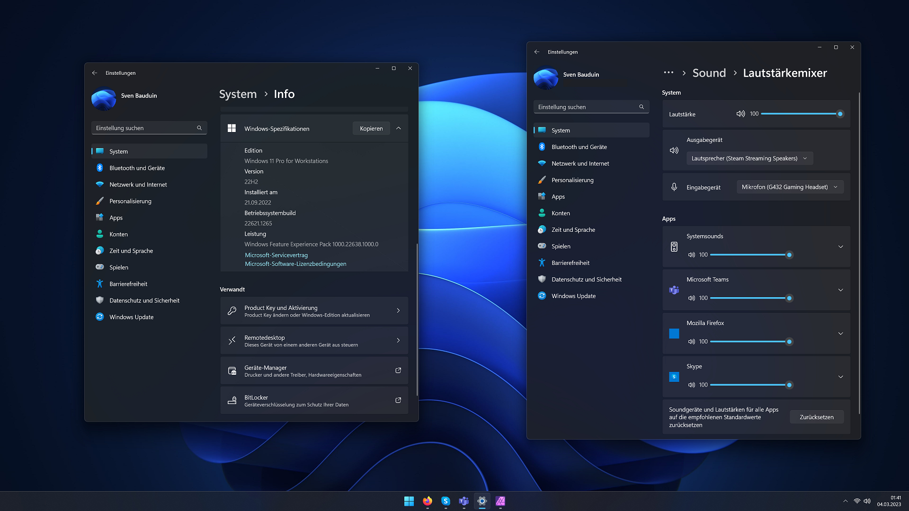
Task: Select Personalisierung in the right Settings sidebar
Action: tap(572, 180)
